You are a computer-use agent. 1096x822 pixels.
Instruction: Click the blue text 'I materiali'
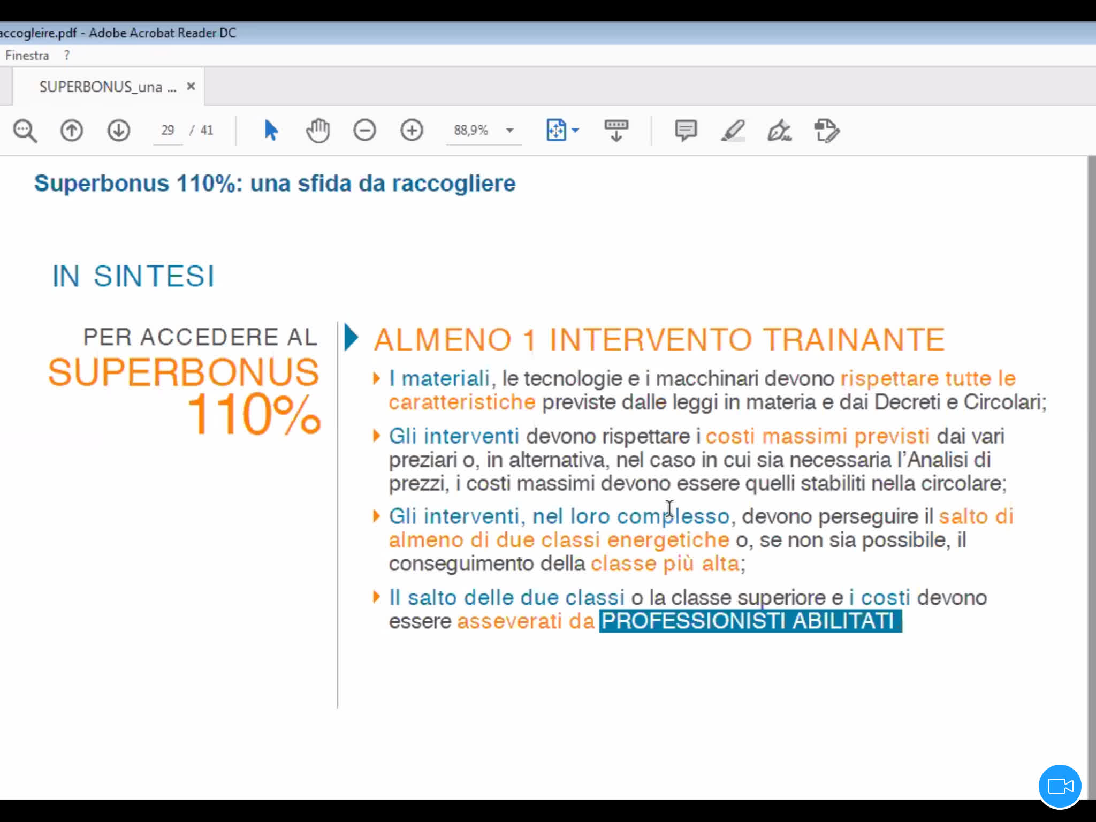tap(439, 378)
